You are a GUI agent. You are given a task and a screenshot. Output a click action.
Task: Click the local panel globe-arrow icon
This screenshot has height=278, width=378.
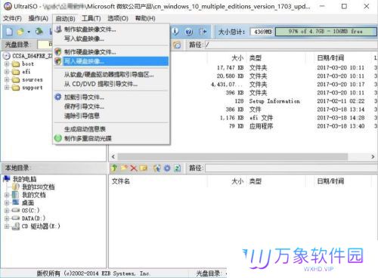[x=157, y=168]
